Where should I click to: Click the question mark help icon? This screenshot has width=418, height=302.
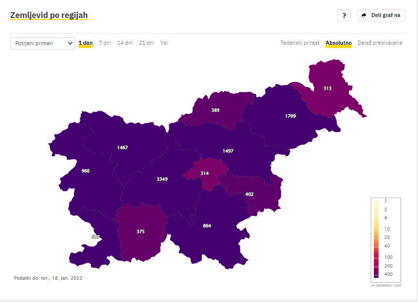click(x=344, y=16)
